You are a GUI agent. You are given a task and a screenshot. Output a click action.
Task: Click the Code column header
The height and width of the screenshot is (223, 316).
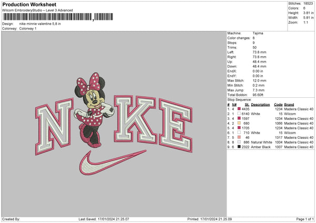coord(278,105)
